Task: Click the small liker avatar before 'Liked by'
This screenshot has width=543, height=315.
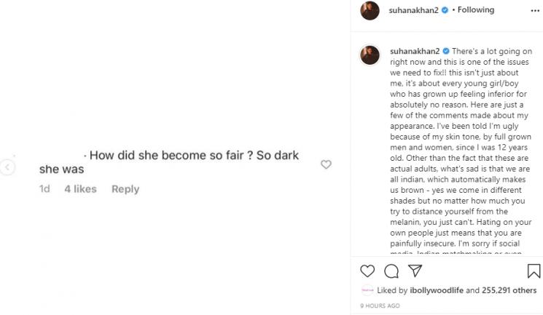Action: click(367, 291)
